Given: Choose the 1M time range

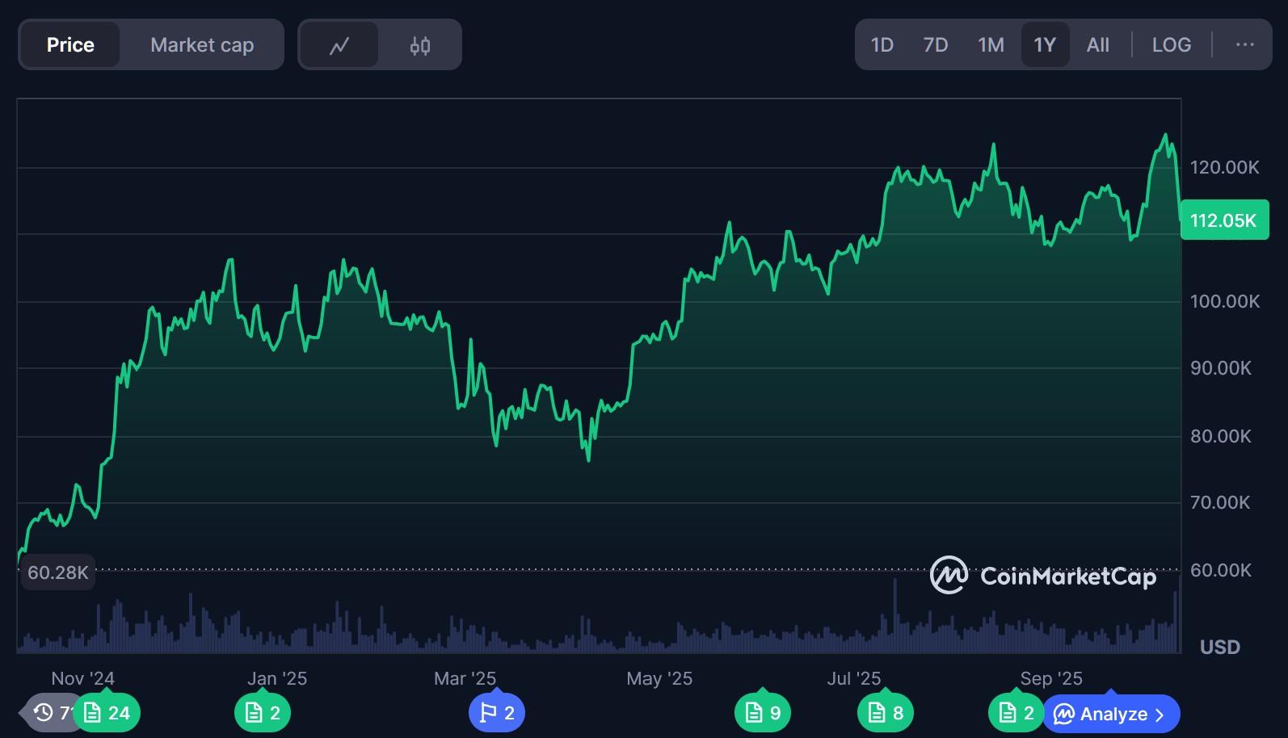Looking at the screenshot, I should pos(991,45).
